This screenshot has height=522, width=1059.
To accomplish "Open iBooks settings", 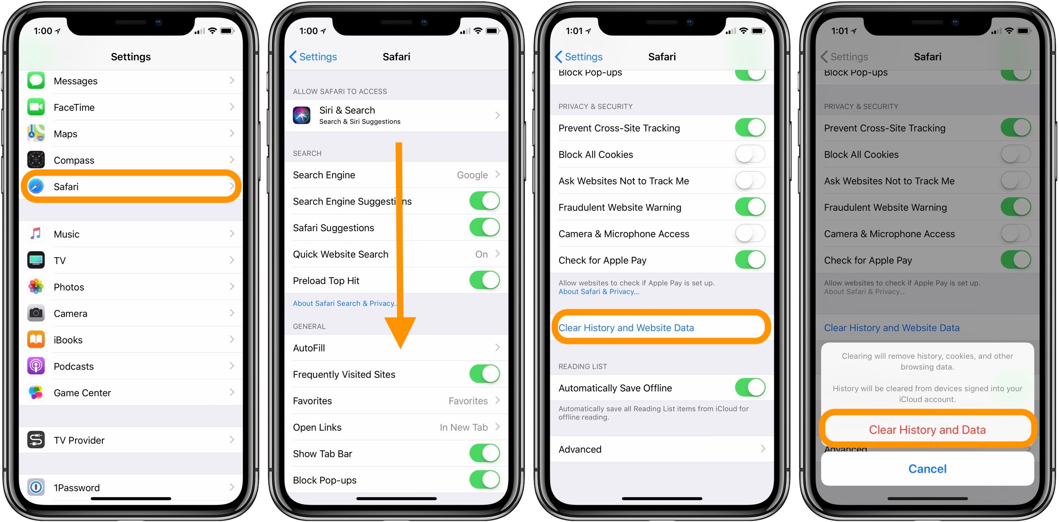I will [133, 331].
